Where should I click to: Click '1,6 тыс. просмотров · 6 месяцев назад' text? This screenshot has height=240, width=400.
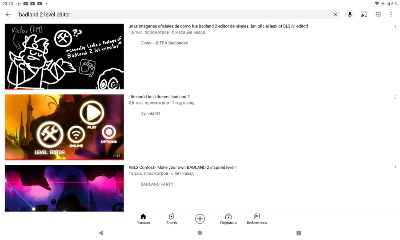tap(167, 32)
